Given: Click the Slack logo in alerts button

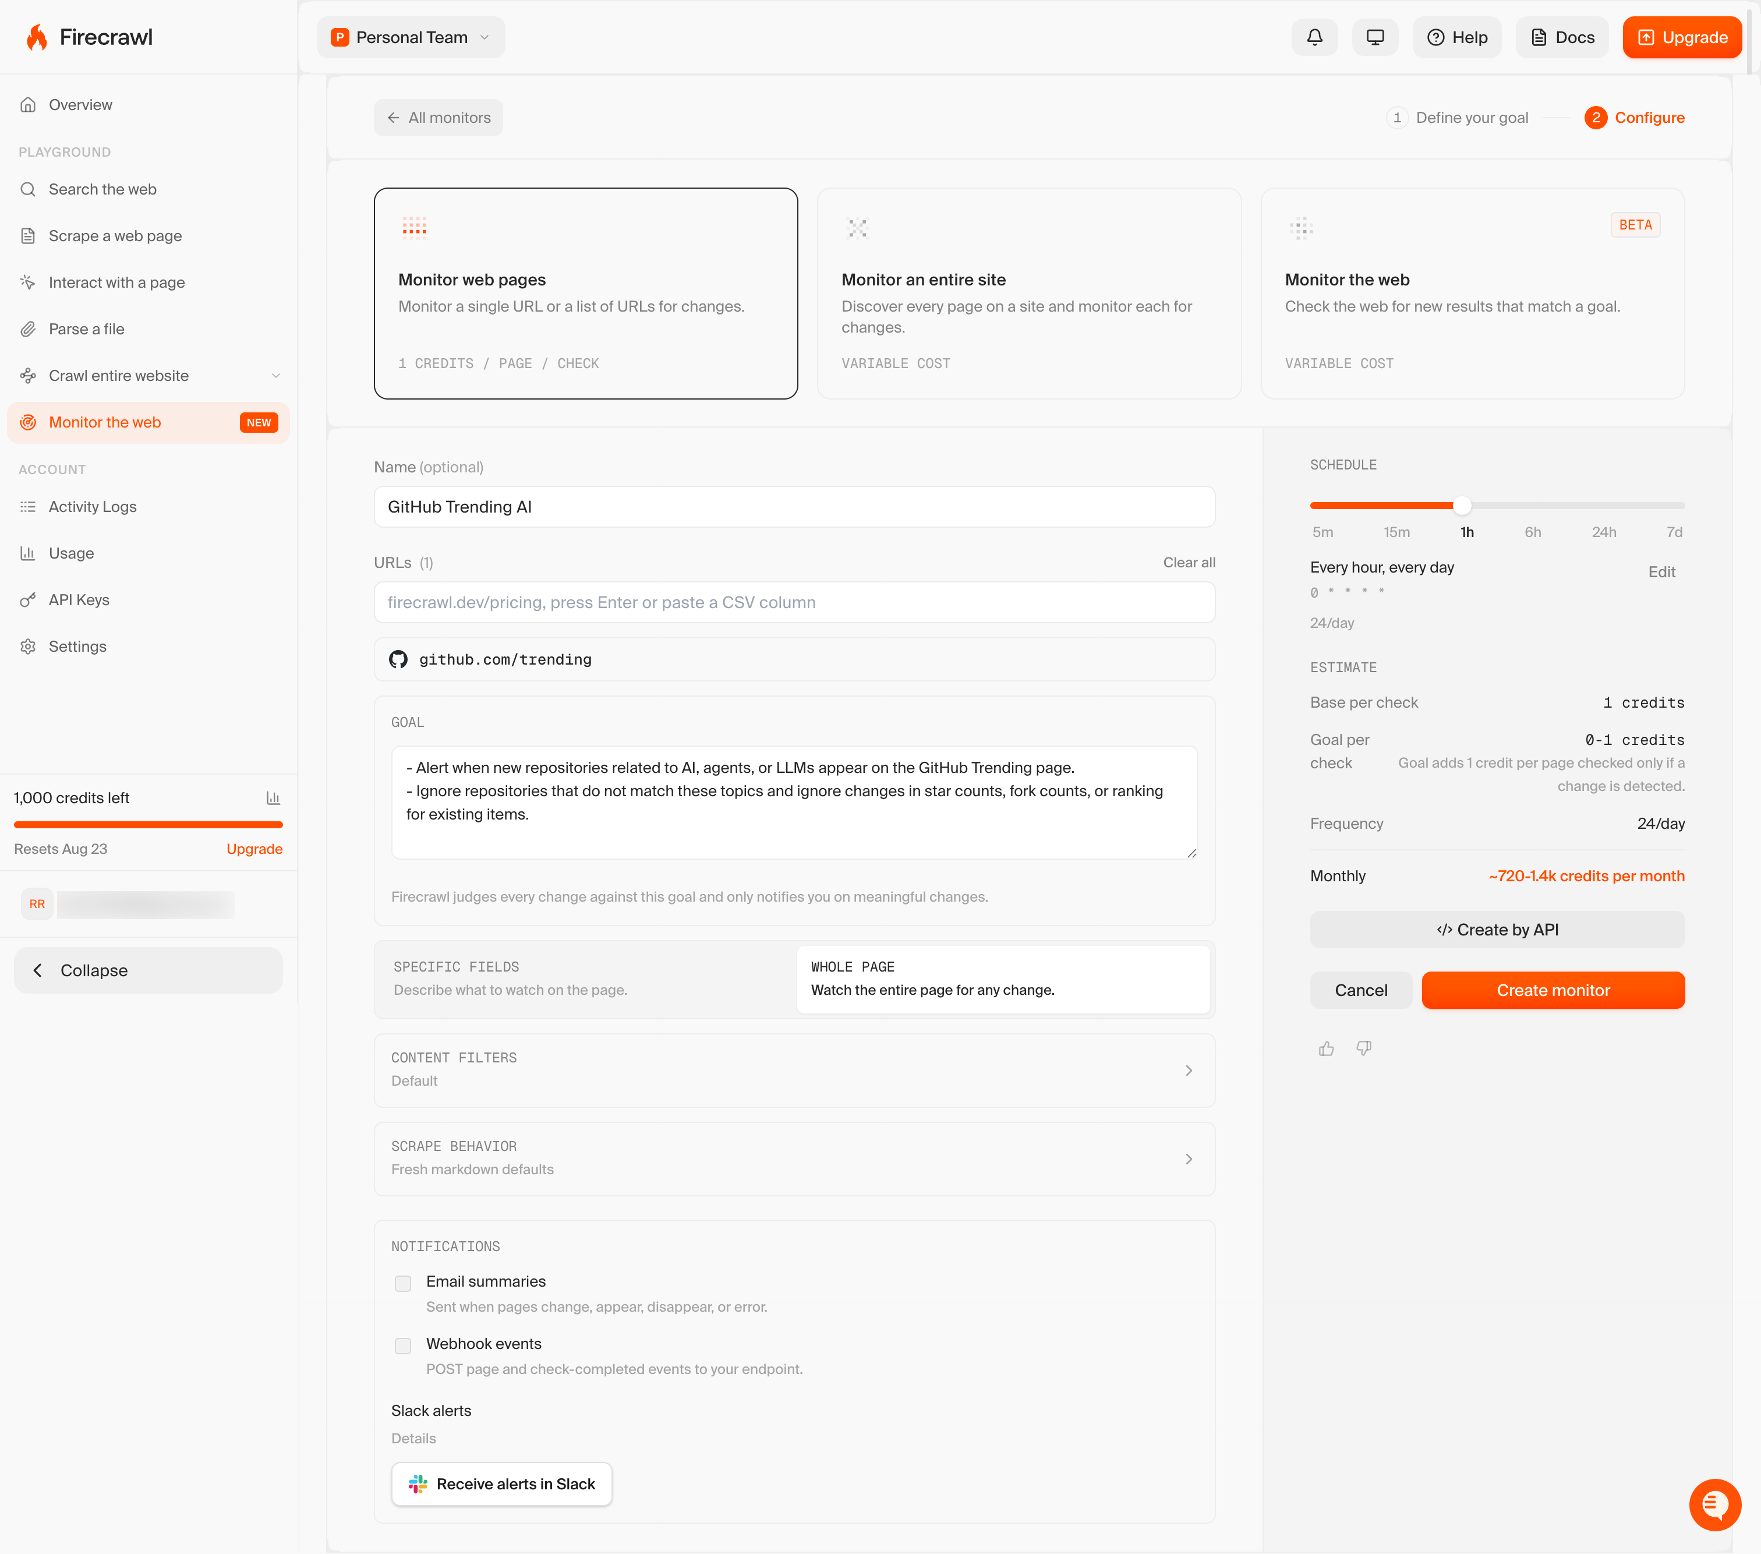Looking at the screenshot, I should click(418, 1484).
